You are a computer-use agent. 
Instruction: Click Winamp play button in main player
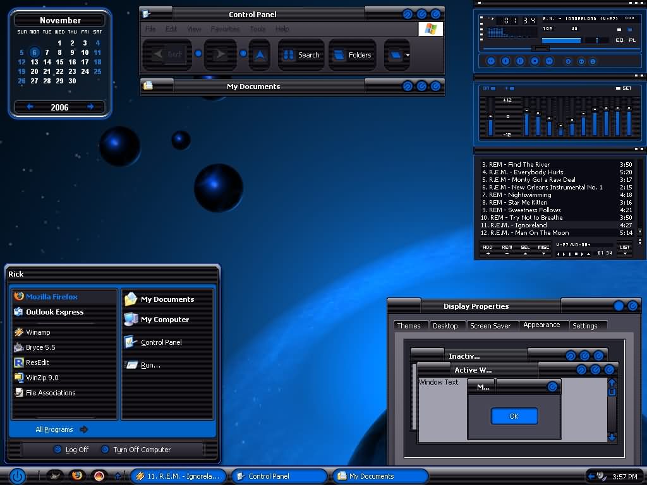tap(505, 61)
